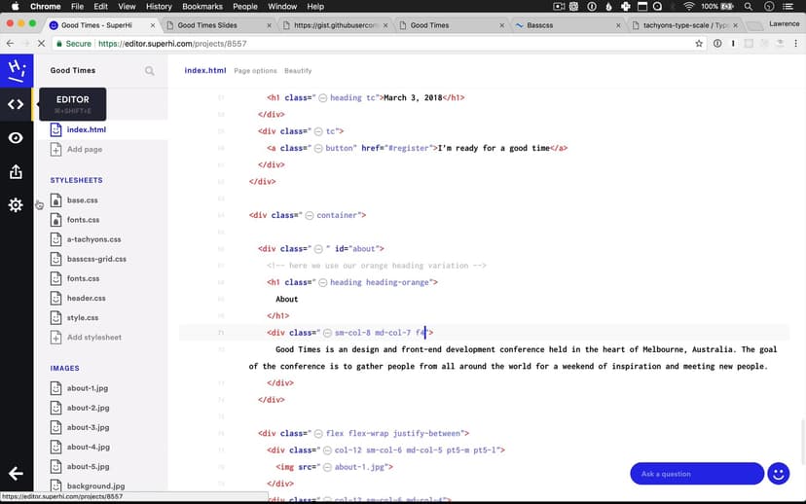Click the smiley chat face icon
Screen dimensions: 806x504
coord(778,474)
